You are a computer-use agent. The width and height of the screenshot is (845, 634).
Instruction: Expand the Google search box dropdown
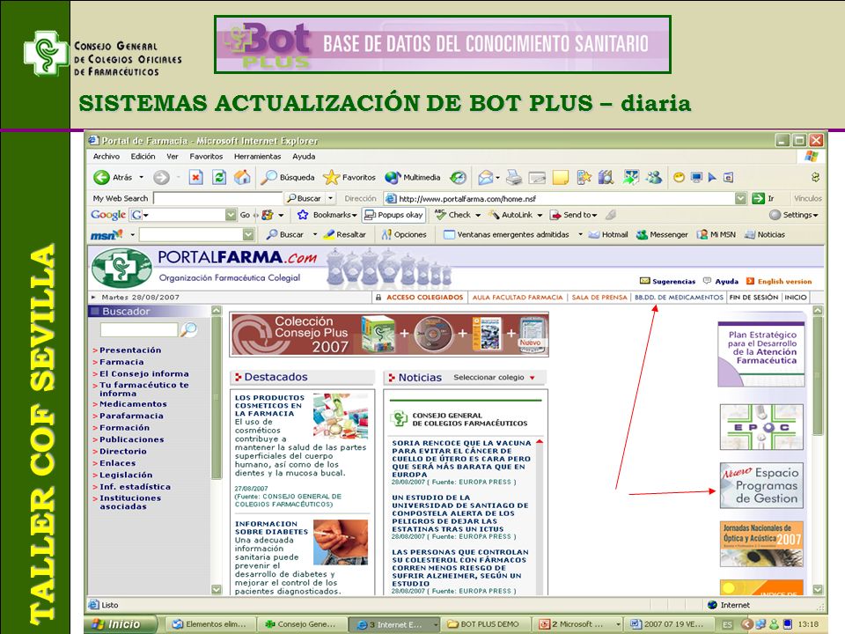click(x=231, y=215)
